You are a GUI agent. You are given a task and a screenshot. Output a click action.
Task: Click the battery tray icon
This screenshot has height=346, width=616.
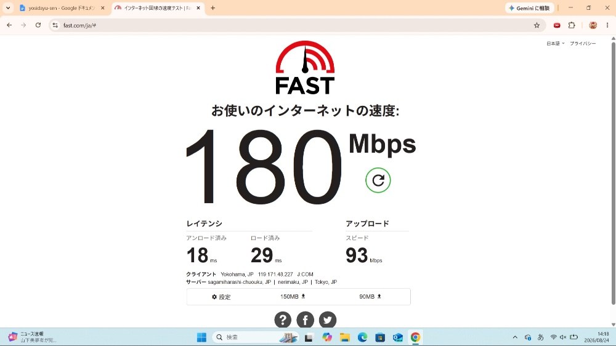click(574, 337)
